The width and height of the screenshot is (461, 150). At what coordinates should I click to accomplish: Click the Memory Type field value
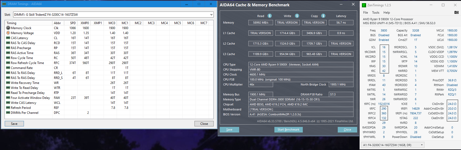point(301,99)
